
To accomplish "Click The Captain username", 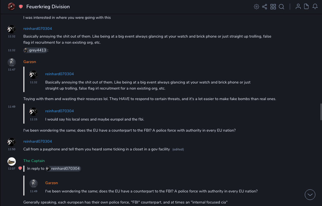I will coord(34,161).
